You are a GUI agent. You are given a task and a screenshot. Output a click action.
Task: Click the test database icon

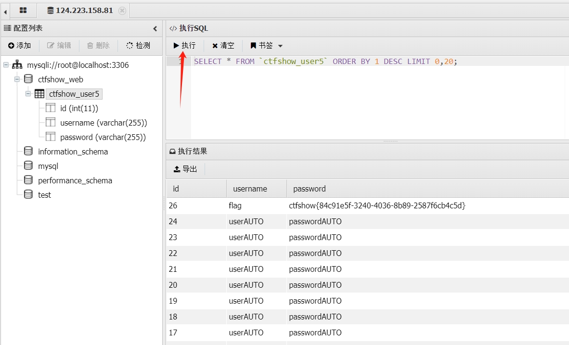[x=28, y=194]
